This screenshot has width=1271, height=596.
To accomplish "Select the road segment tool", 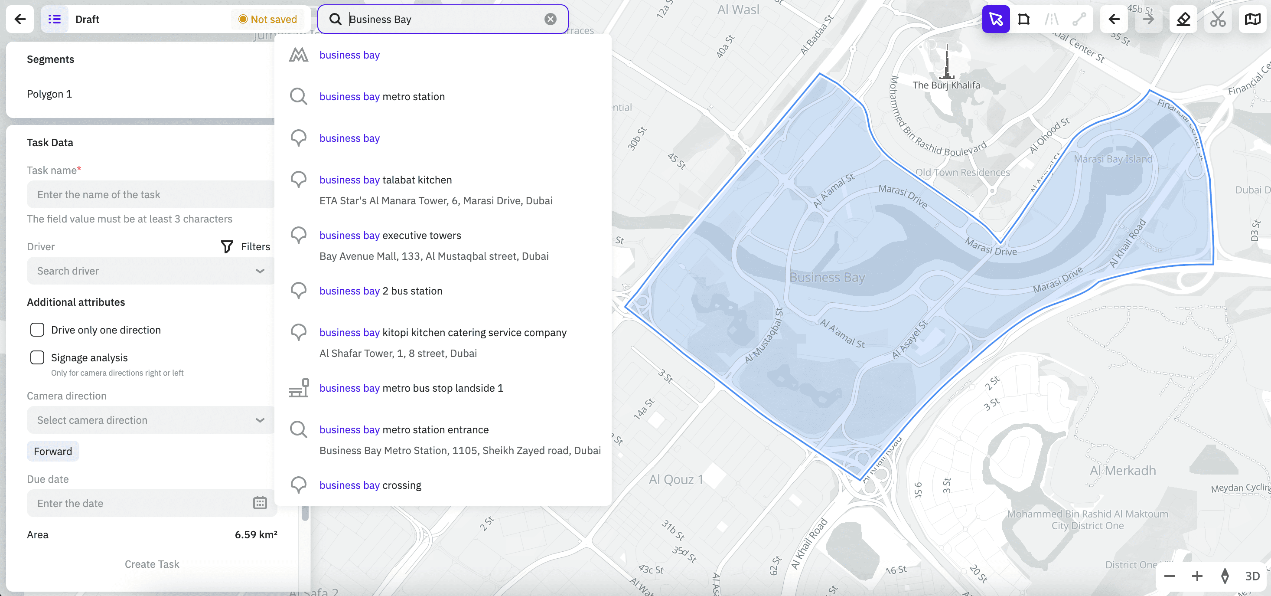I will (x=1053, y=19).
